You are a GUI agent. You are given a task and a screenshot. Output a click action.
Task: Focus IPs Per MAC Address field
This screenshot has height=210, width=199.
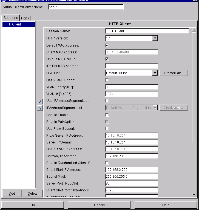click(132, 66)
